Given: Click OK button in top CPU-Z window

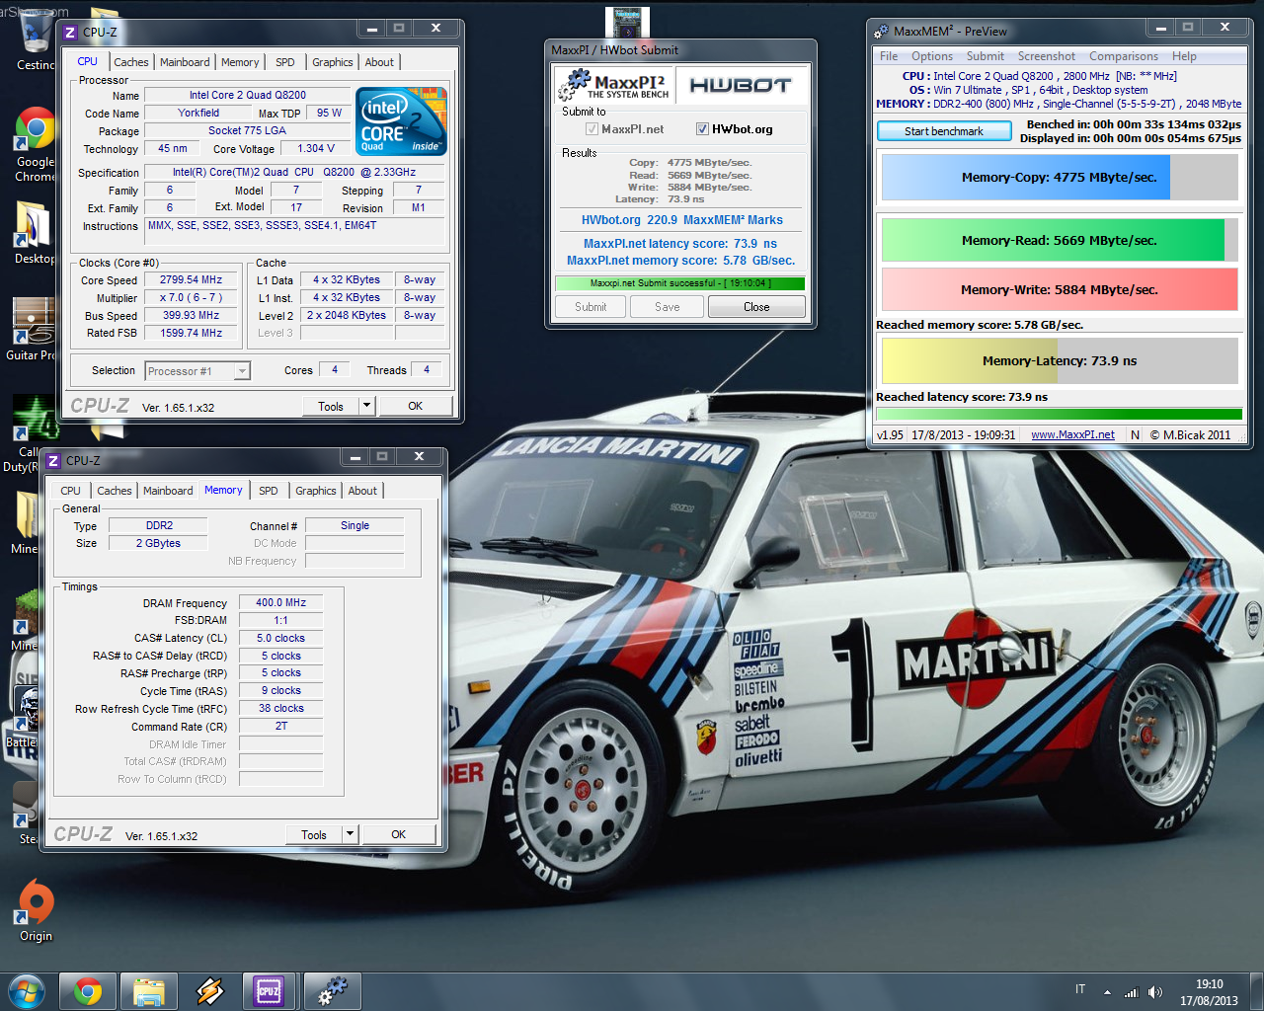Looking at the screenshot, I should [416, 406].
